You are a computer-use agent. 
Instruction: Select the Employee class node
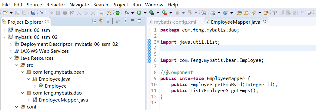point(56,86)
